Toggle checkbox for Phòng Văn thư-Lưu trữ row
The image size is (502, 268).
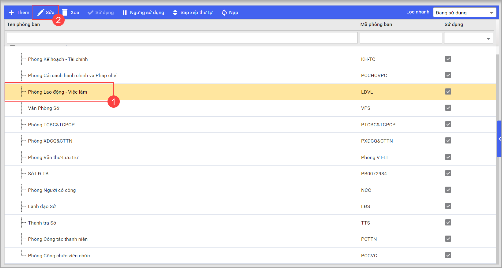point(448,157)
